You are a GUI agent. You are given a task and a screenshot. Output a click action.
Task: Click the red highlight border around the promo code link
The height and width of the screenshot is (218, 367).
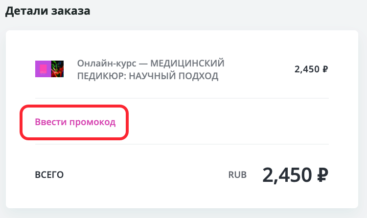[74, 106]
